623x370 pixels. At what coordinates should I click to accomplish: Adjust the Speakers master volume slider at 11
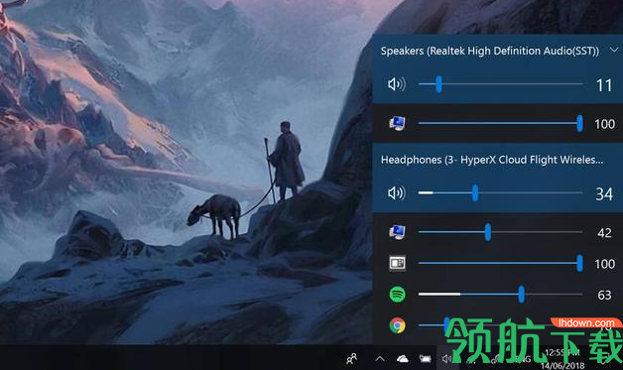click(x=501, y=84)
